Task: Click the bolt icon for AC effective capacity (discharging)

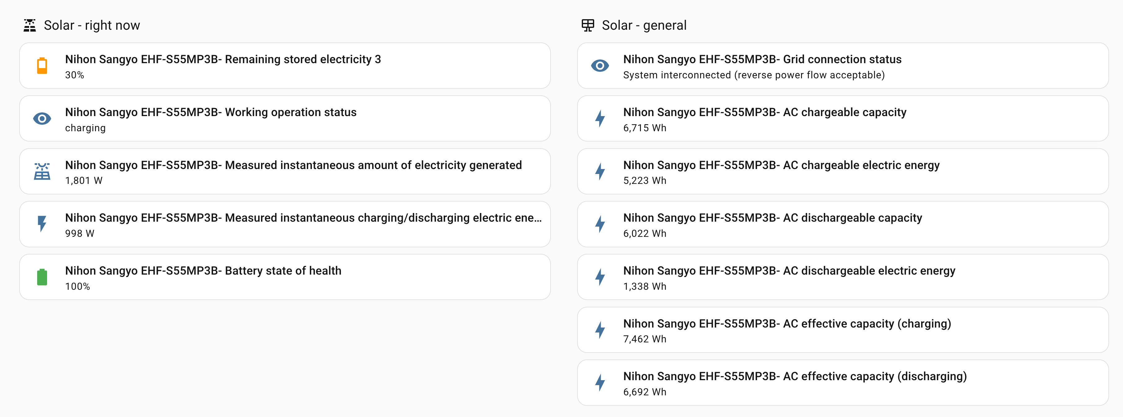Action: tap(600, 382)
